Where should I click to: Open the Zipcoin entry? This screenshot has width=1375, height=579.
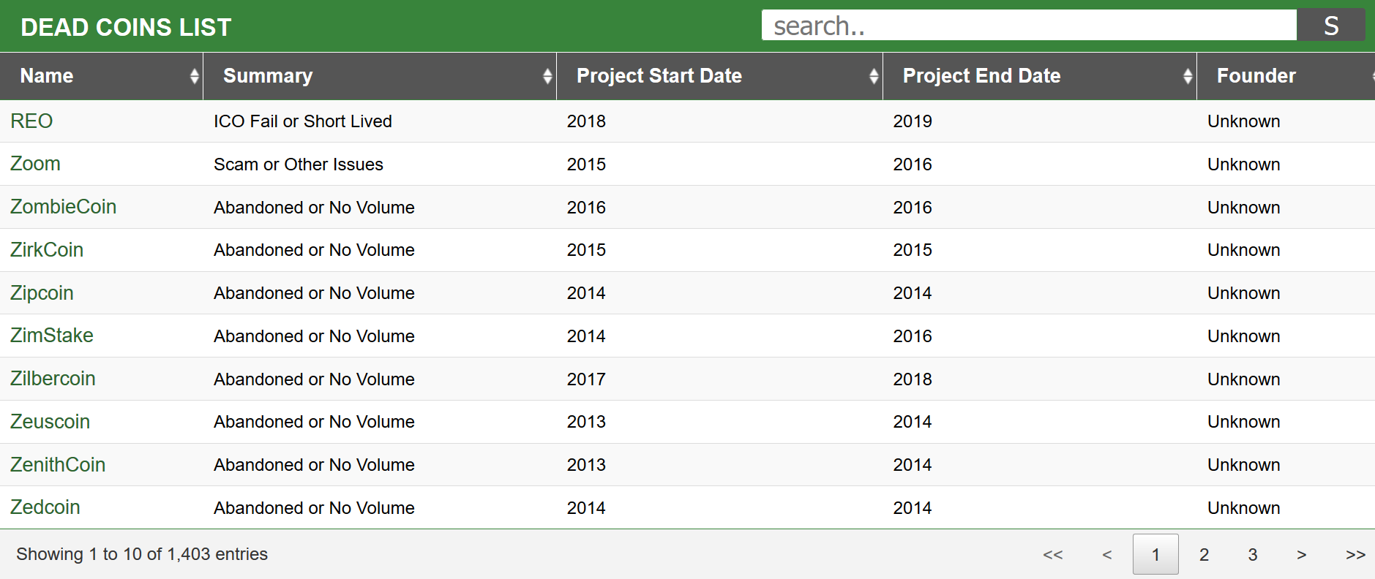[x=42, y=293]
